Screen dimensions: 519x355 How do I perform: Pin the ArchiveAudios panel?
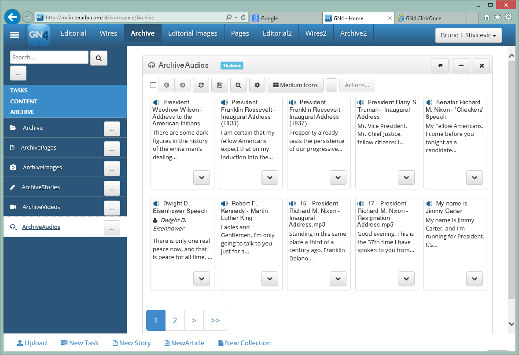point(440,66)
